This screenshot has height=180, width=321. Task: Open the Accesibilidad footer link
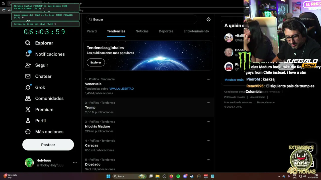pyautogui.click(x=258, y=97)
